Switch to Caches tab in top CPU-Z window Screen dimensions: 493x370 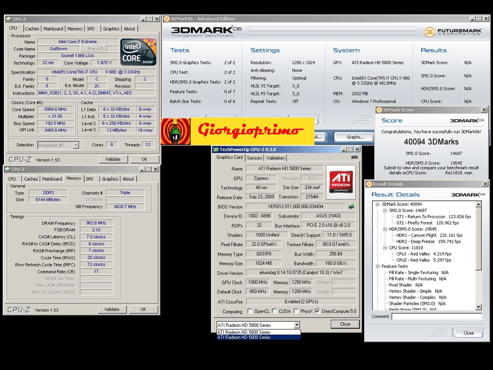(32, 28)
